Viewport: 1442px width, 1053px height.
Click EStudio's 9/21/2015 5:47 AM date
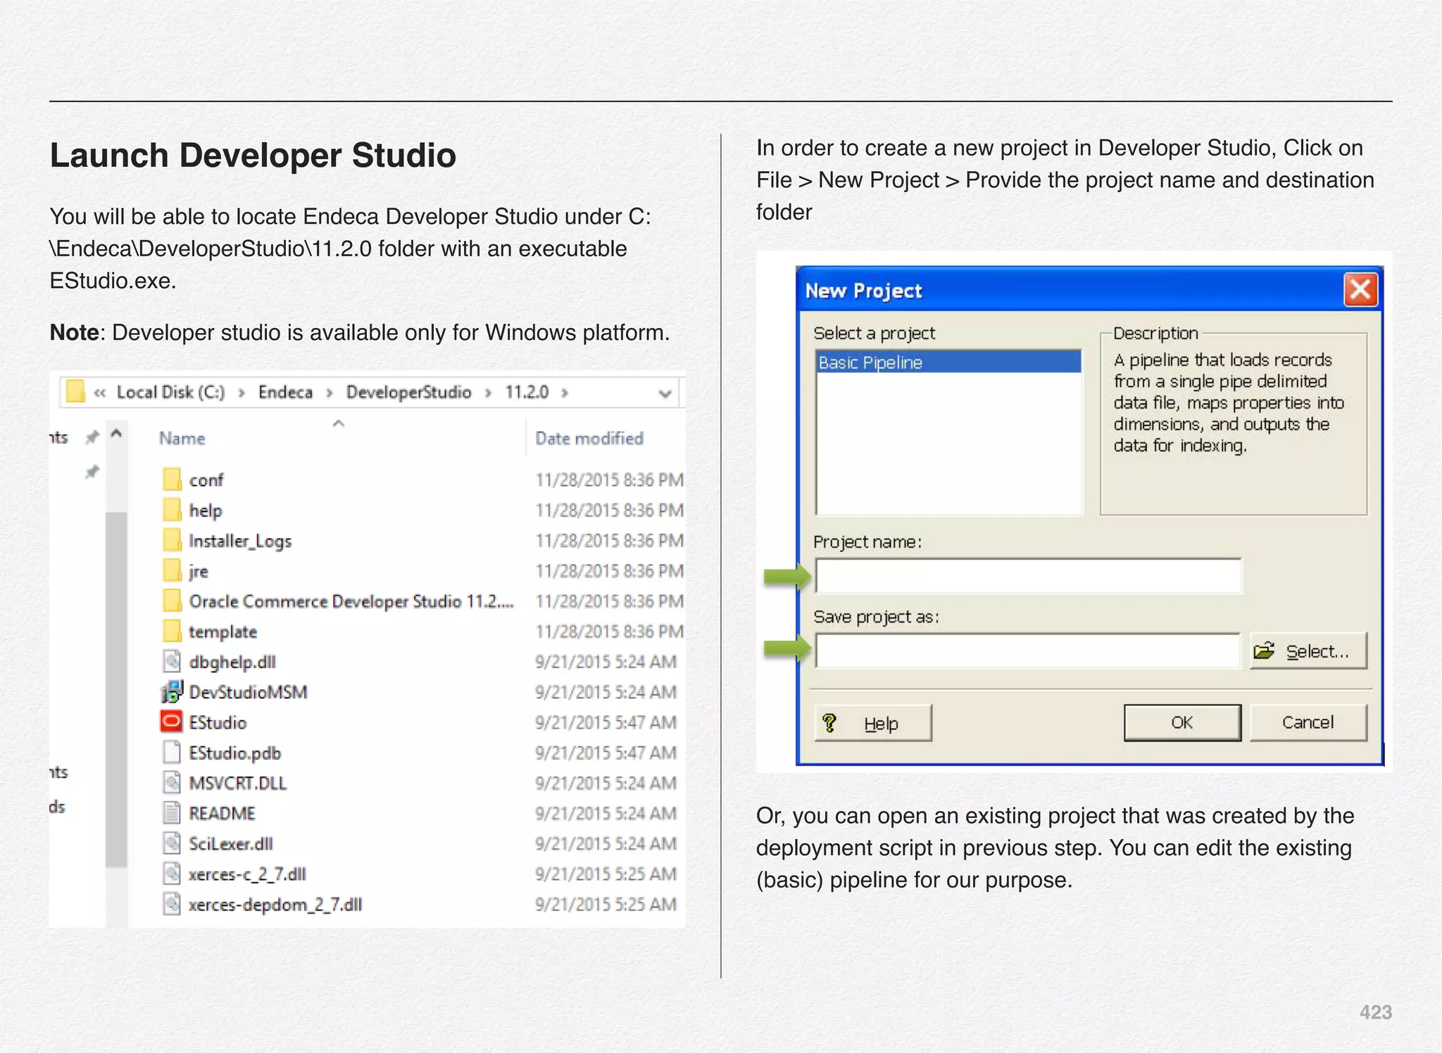tap(606, 723)
